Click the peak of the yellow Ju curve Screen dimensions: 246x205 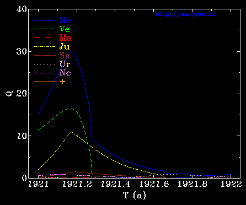point(71,132)
